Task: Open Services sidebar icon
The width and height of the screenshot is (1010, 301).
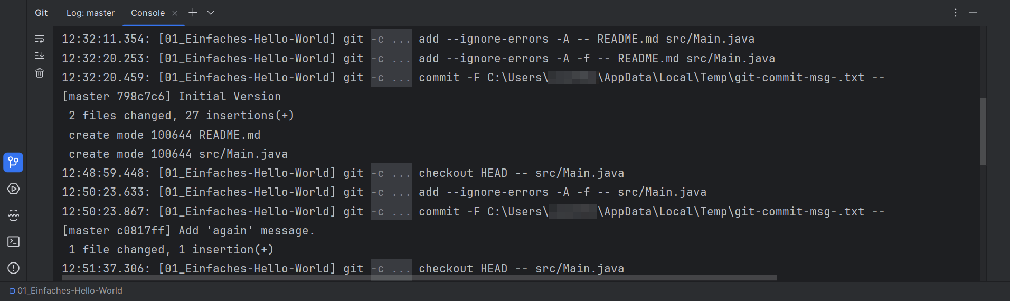Action: pyautogui.click(x=13, y=189)
